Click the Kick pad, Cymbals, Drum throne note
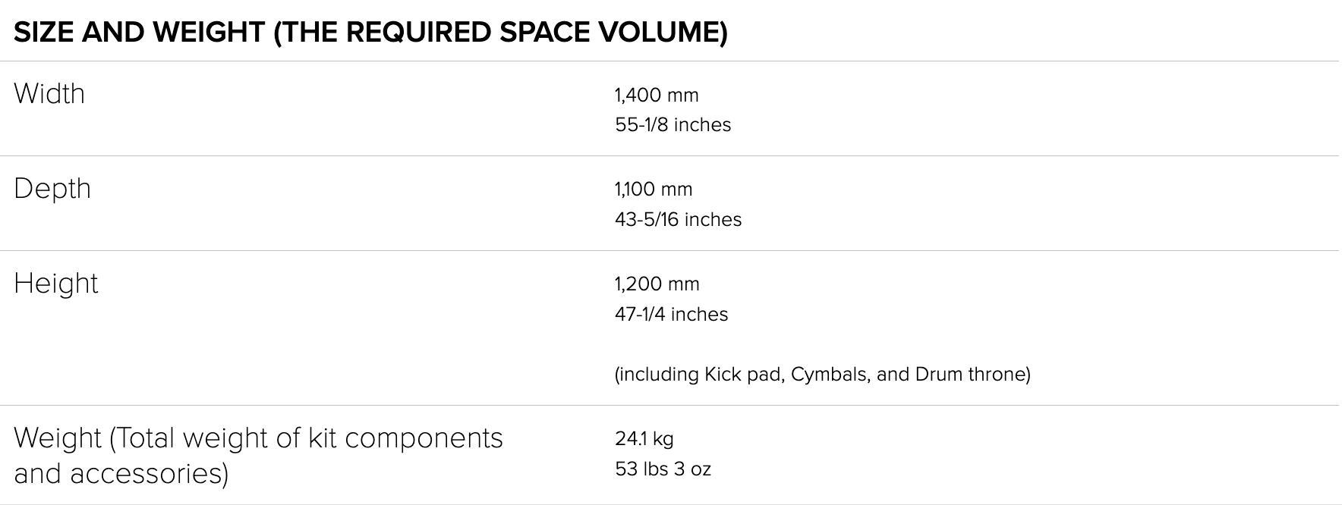Viewport: 1342px width, 505px height. [822, 374]
